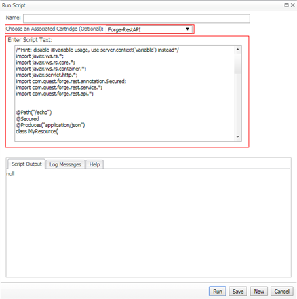Select the Forge-RestAPI cartridge combo box
297x299 pixels.
[149, 29]
